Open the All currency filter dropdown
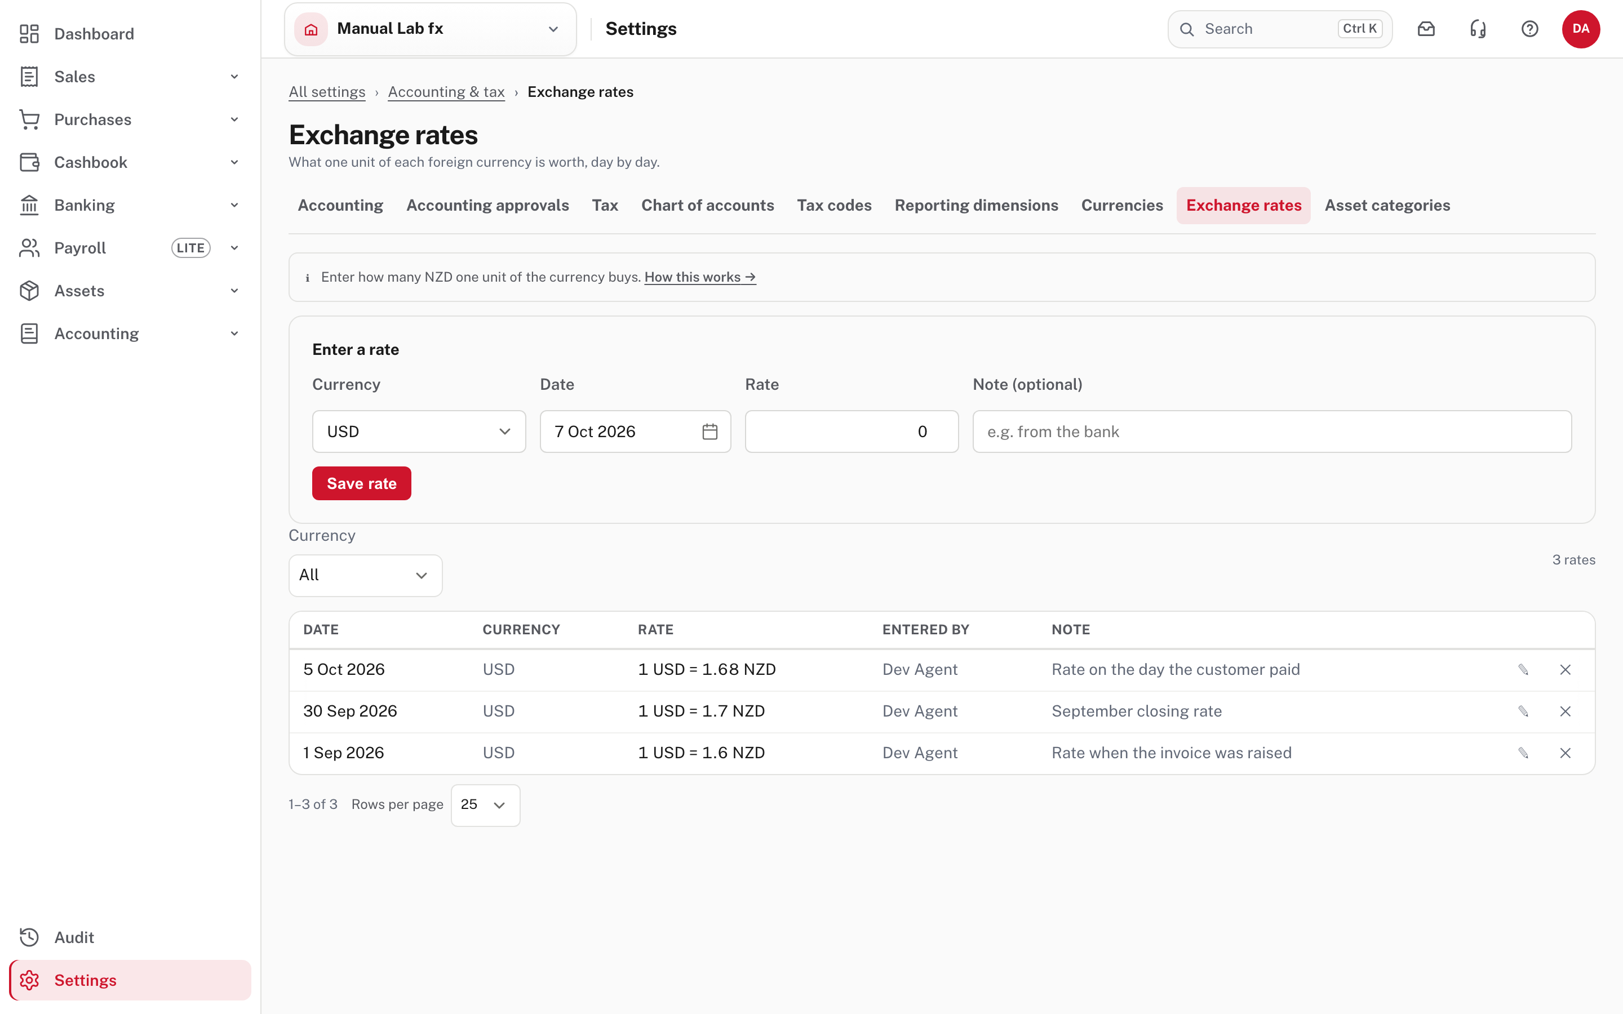1623x1014 pixels. (365, 575)
